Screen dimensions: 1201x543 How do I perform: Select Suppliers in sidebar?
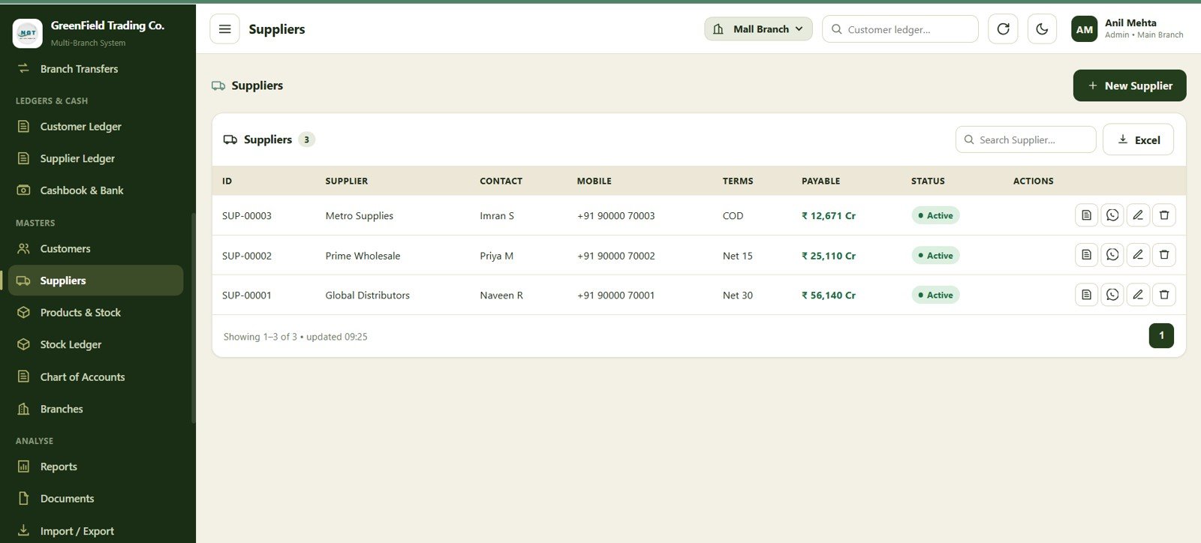[x=96, y=280]
